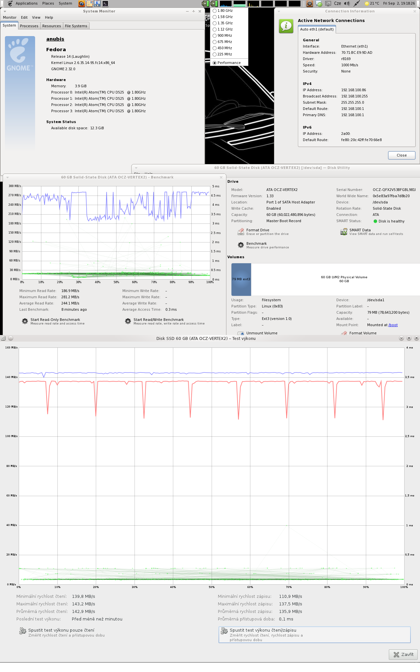Open System Monitor window menu arrow
Screen dimensions: 420x672
click(x=5, y=11)
